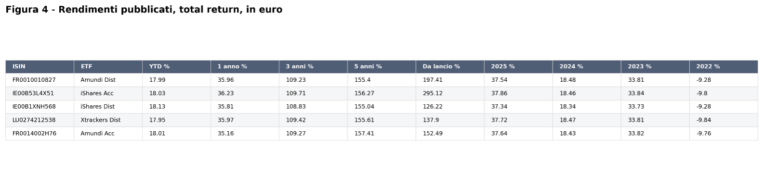Select the 2025 % column header
This screenshot has height=188, width=765.
[x=518, y=67]
